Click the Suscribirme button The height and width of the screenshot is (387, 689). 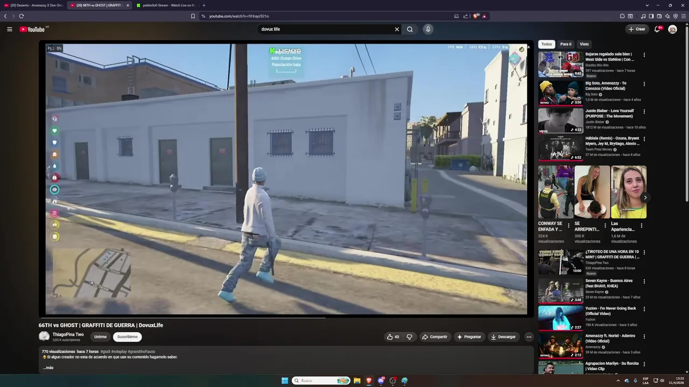(x=128, y=337)
